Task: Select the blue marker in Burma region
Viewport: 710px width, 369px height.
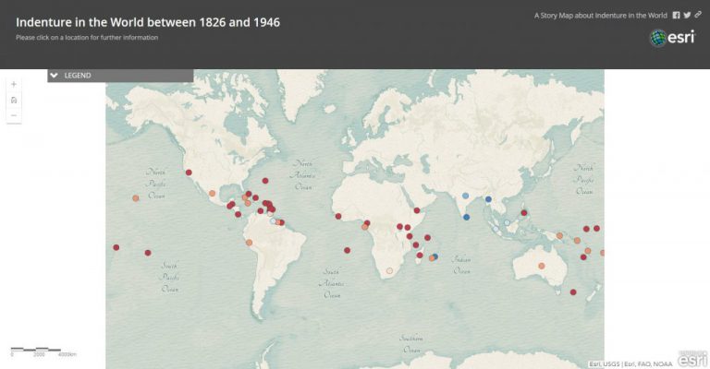Action: pyautogui.click(x=488, y=199)
